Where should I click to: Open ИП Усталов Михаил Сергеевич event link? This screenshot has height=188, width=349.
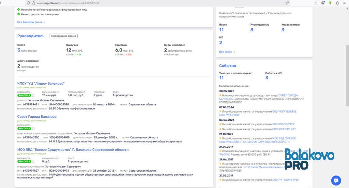pos(263,167)
